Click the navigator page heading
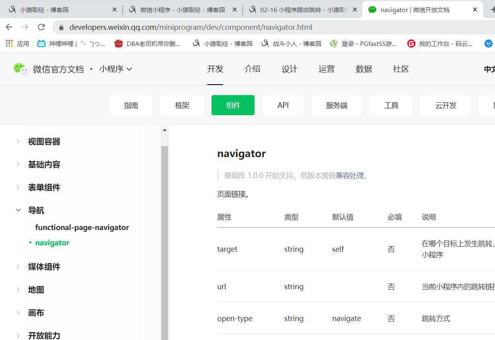This screenshot has height=340, width=495. click(x=241, y=153)
